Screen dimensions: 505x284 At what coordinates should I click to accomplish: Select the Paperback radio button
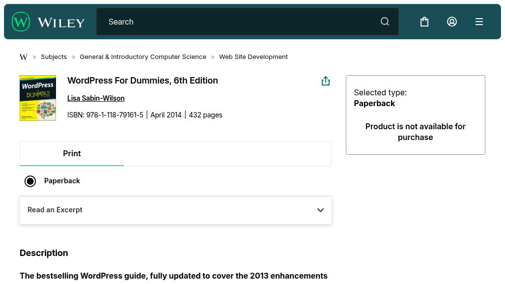coord(30,181)
